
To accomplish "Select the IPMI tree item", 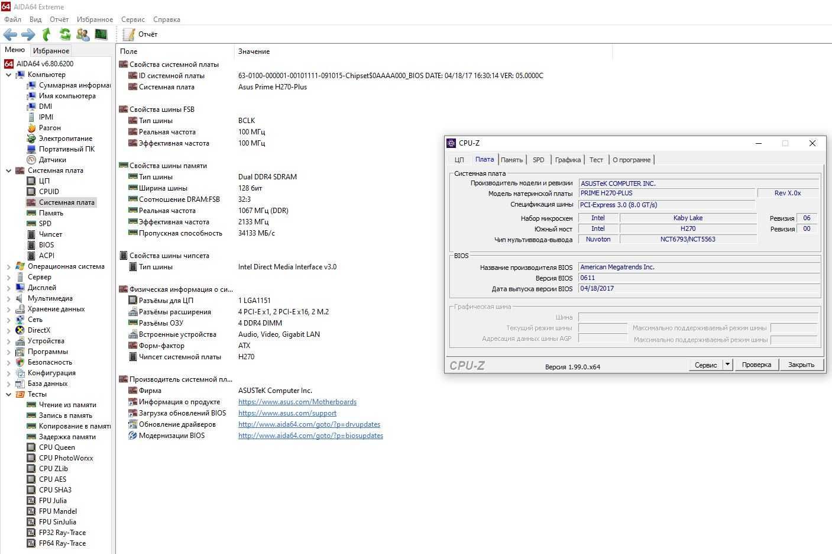I will [46, 117].
